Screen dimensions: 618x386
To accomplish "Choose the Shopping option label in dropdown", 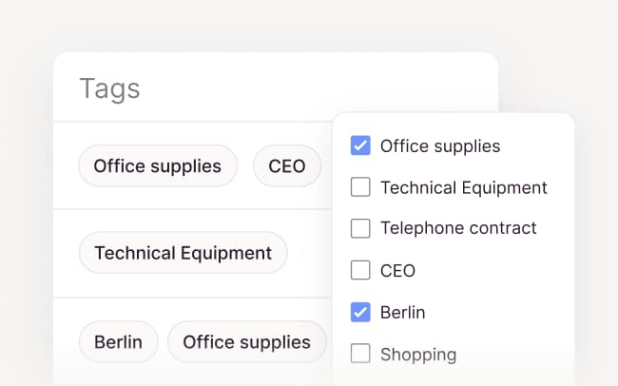I will [417, 355].
